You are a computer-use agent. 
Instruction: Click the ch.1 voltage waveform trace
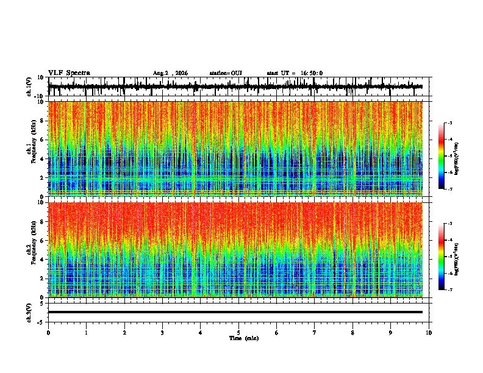click(235, 87)
